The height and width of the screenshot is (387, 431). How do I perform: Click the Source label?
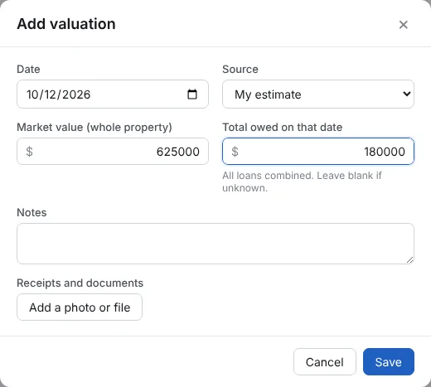[x=240, y=69]
